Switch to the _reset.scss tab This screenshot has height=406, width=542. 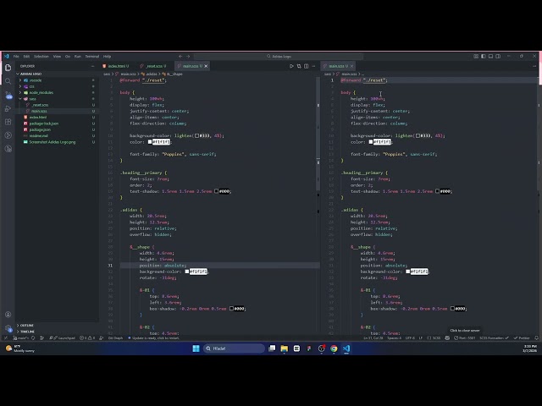pyautogui.click(x=153, y=66)
